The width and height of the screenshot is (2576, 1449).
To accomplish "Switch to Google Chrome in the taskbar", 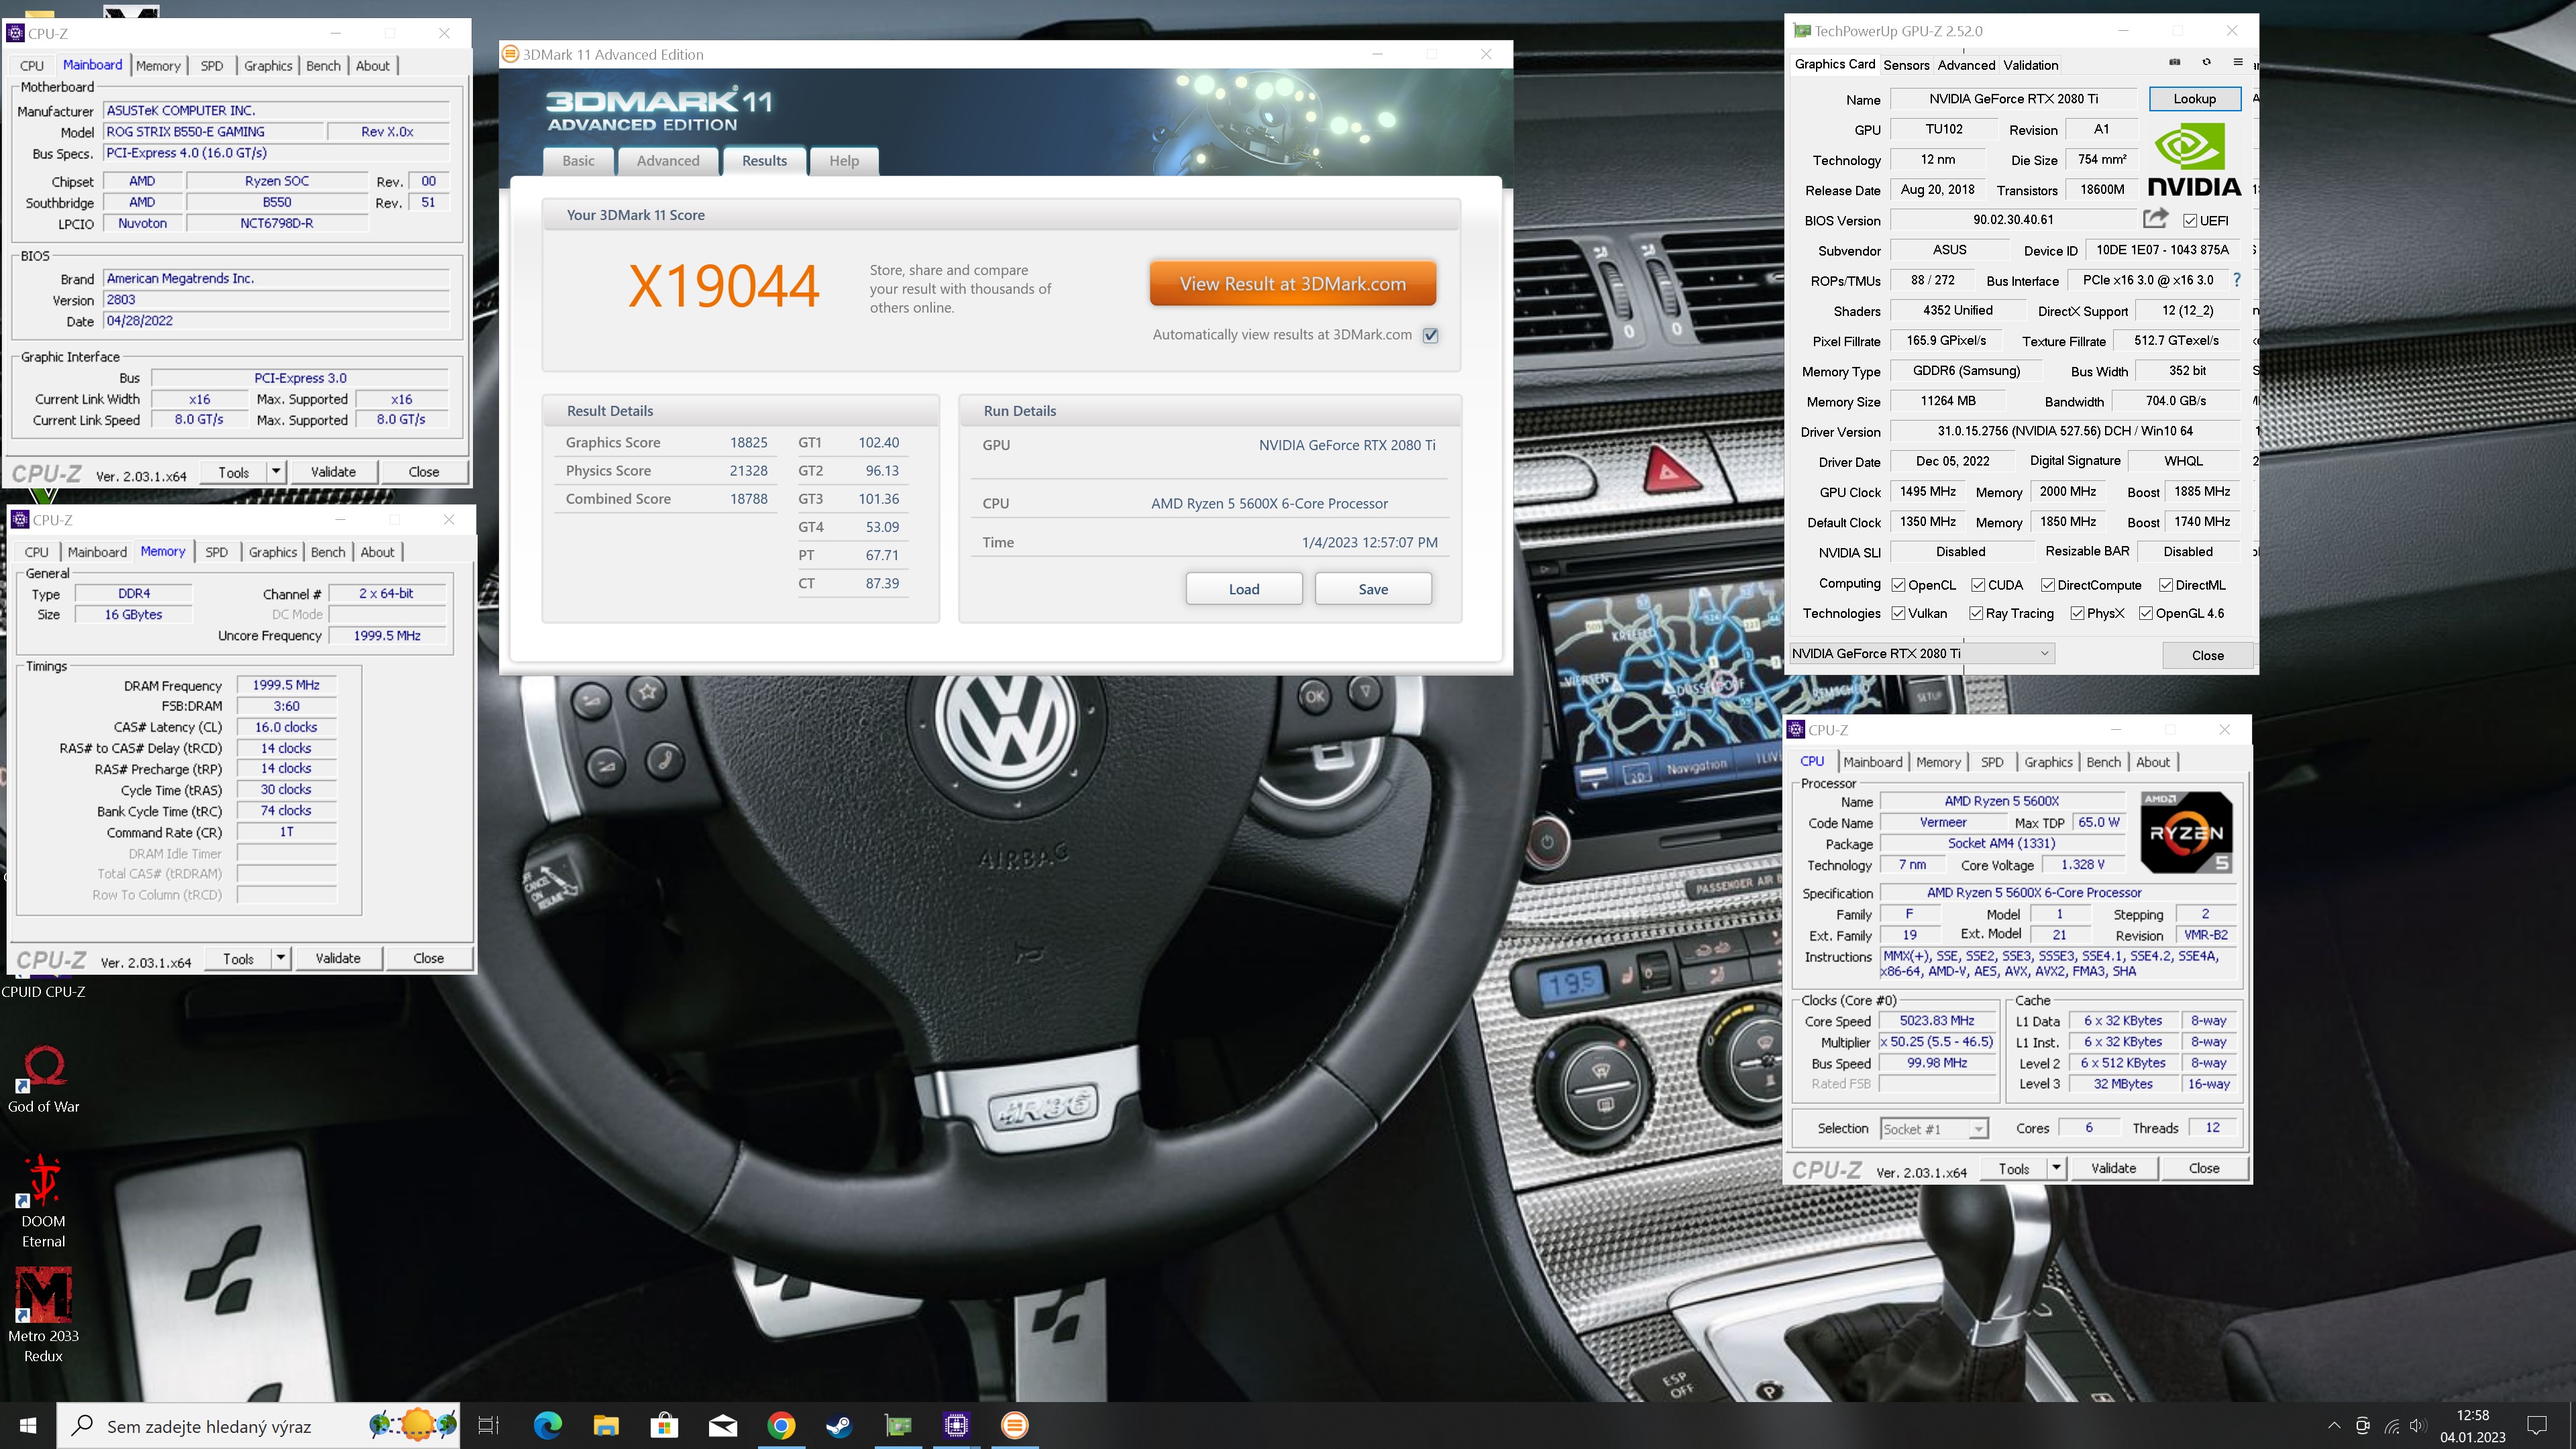I will [x=781, y=1425].
